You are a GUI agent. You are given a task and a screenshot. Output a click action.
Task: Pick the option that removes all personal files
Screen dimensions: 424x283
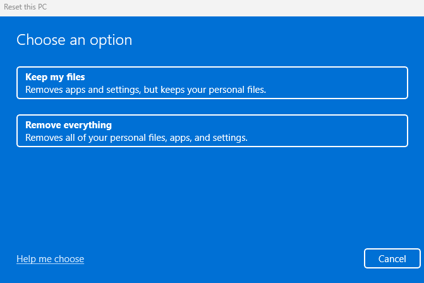(x=212, y=131)
